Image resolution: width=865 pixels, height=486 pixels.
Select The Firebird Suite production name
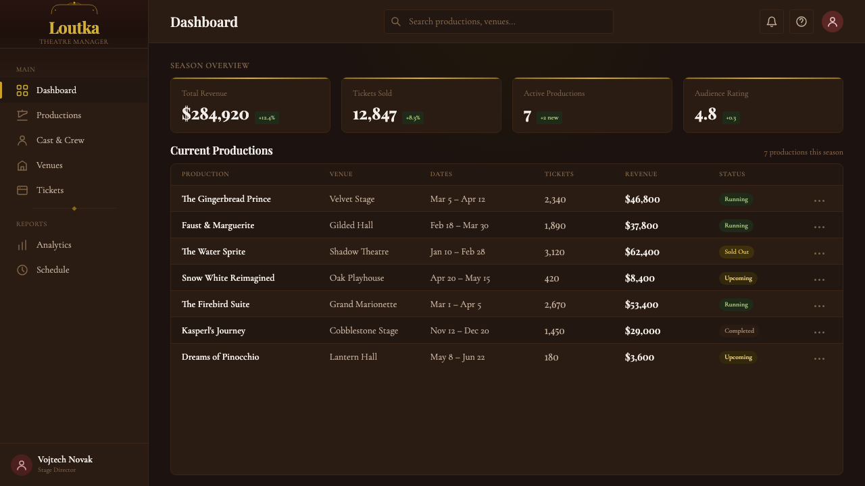[216, 304]
